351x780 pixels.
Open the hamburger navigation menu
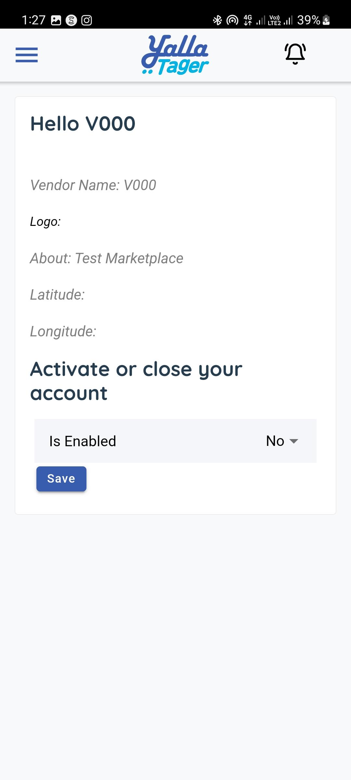pyautogui.click(x=27, y=55)
